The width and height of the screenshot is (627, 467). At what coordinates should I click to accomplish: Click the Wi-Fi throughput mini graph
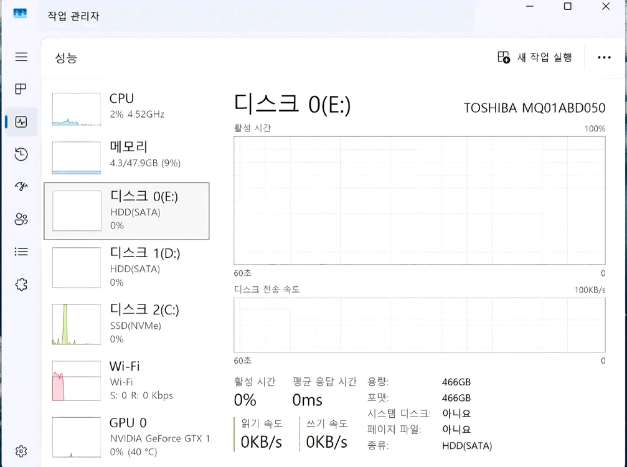point(77,380)
